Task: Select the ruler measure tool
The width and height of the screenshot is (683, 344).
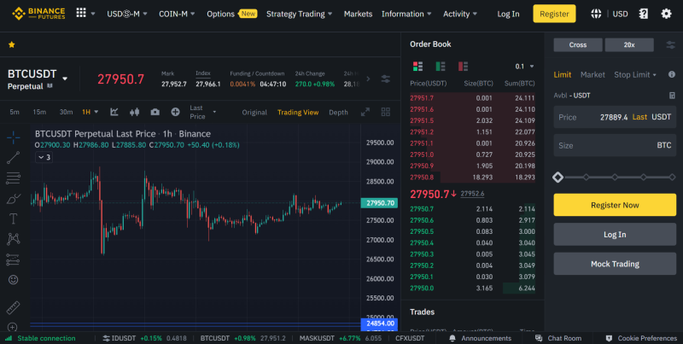Action: (14, 307)
